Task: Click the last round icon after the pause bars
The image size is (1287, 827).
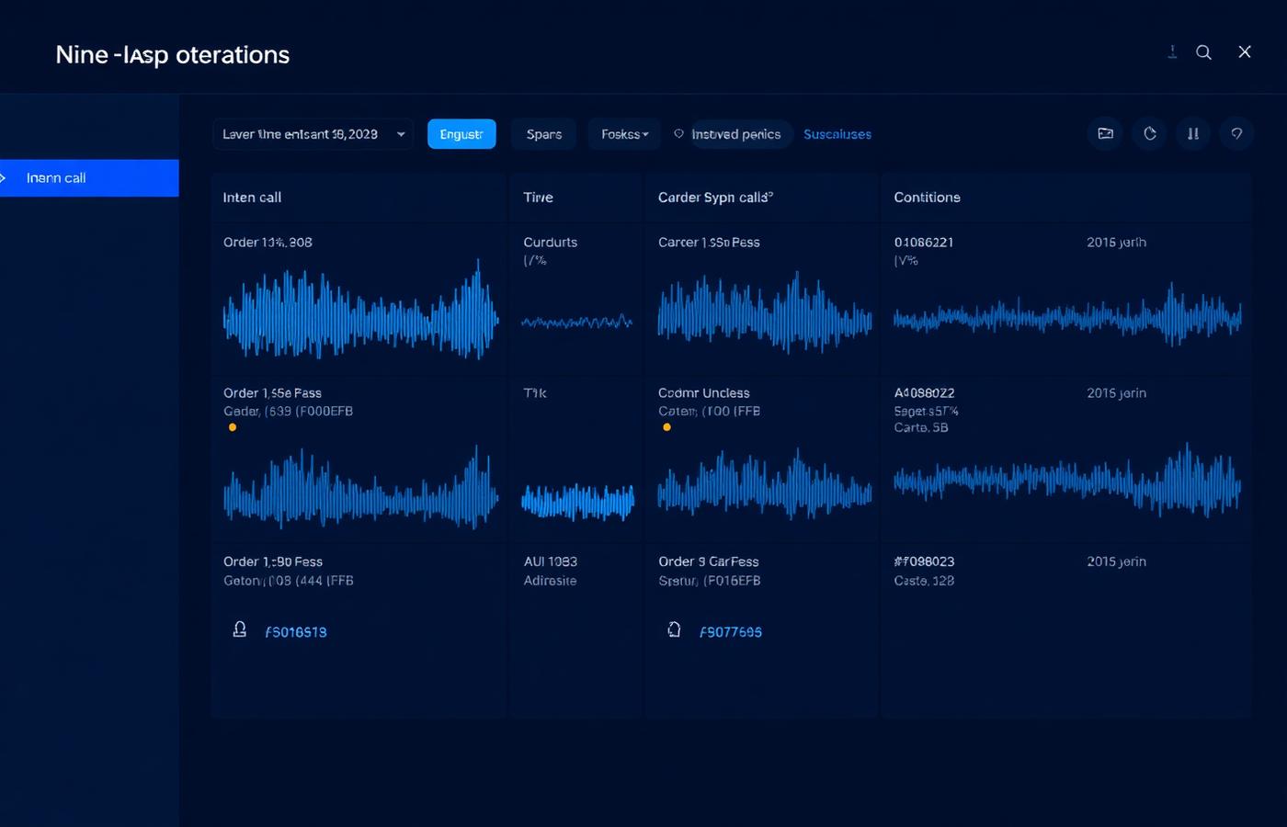Action: point(1236,134)
